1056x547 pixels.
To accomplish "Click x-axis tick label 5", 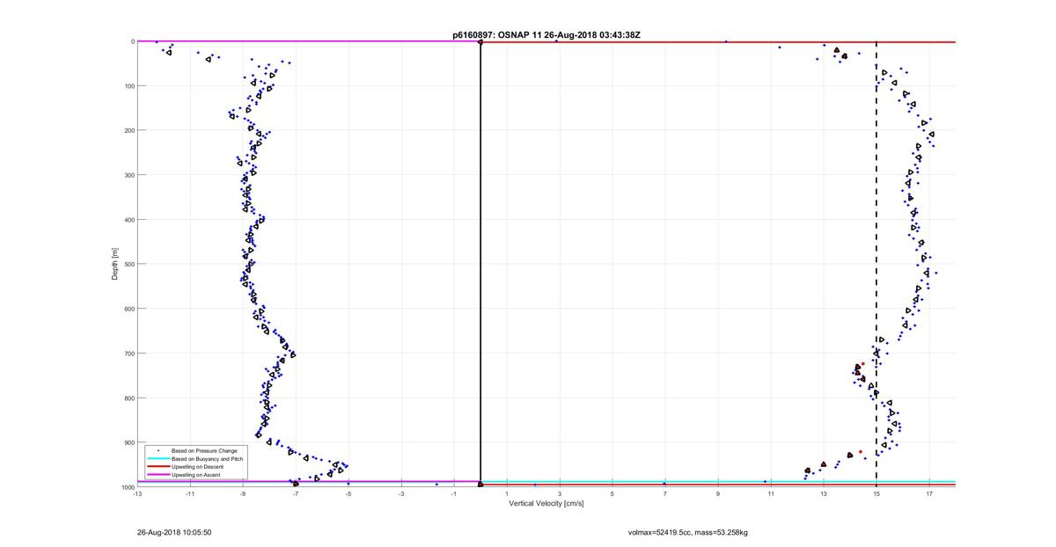I will (612, 492).
